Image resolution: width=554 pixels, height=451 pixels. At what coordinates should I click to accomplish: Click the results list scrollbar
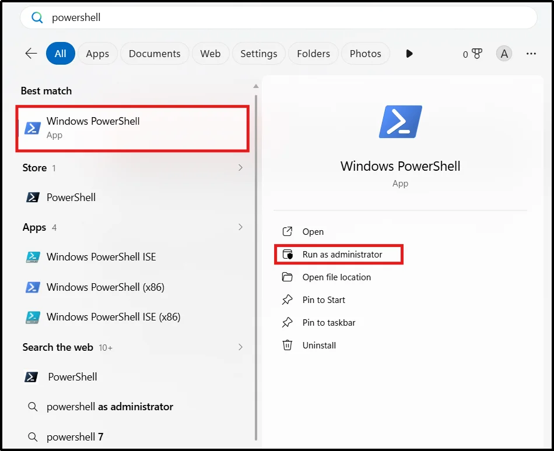pyautogui.click(x=256, y=267)
